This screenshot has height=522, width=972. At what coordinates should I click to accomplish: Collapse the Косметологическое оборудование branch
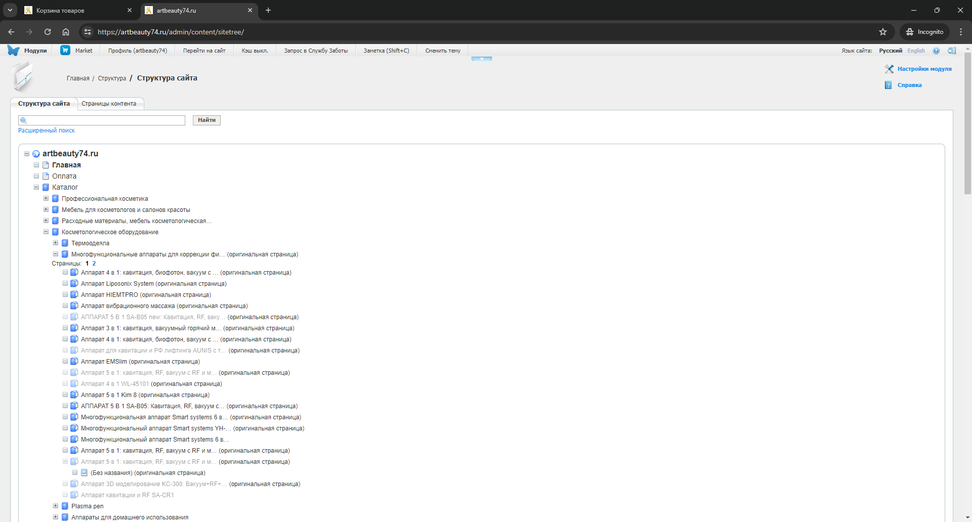coord(46,232)
